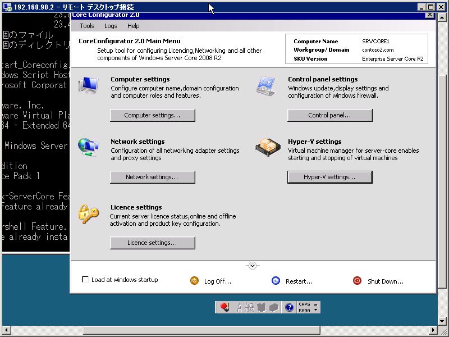Click the CAPS KANA indicator icon

pos(304,307)
